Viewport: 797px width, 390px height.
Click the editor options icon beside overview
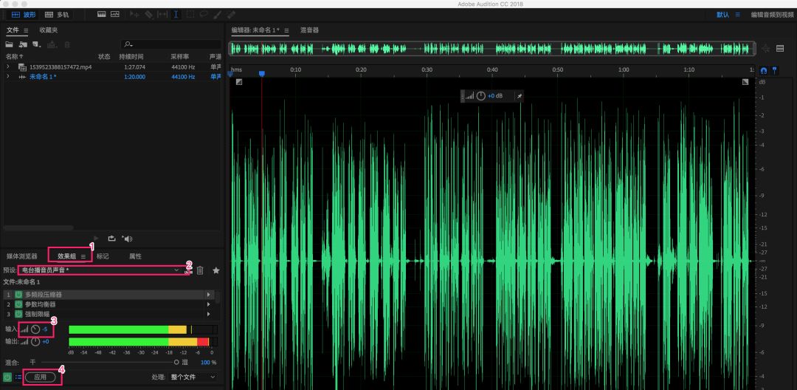click(780, 49)
